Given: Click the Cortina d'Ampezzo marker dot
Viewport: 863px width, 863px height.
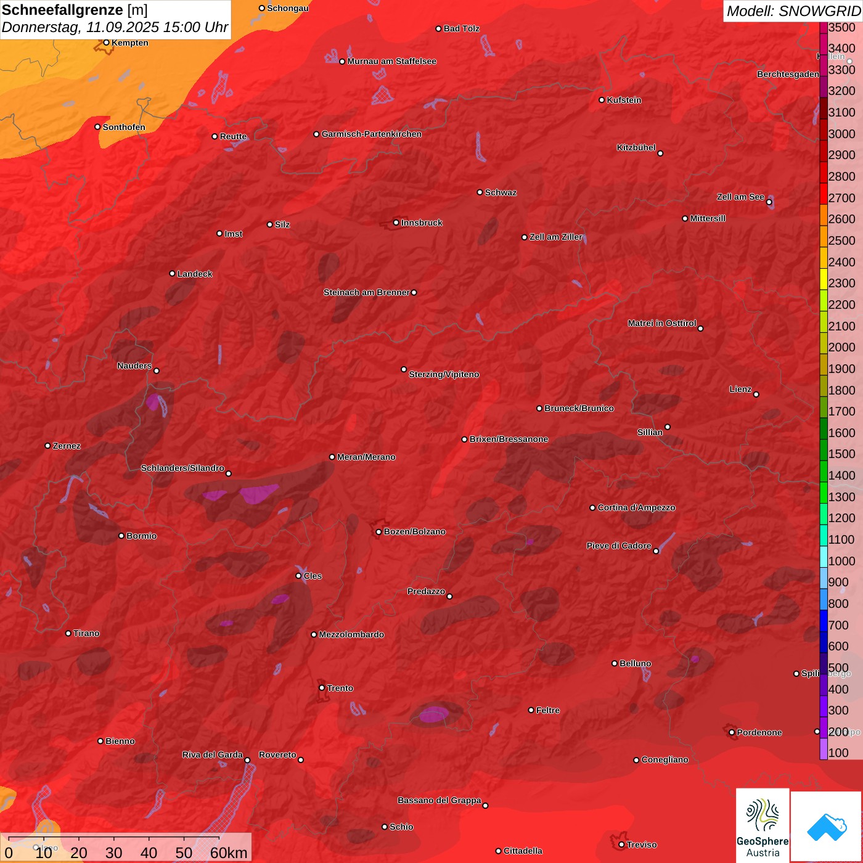Looking at the screenshot, I should pos(592,508).
